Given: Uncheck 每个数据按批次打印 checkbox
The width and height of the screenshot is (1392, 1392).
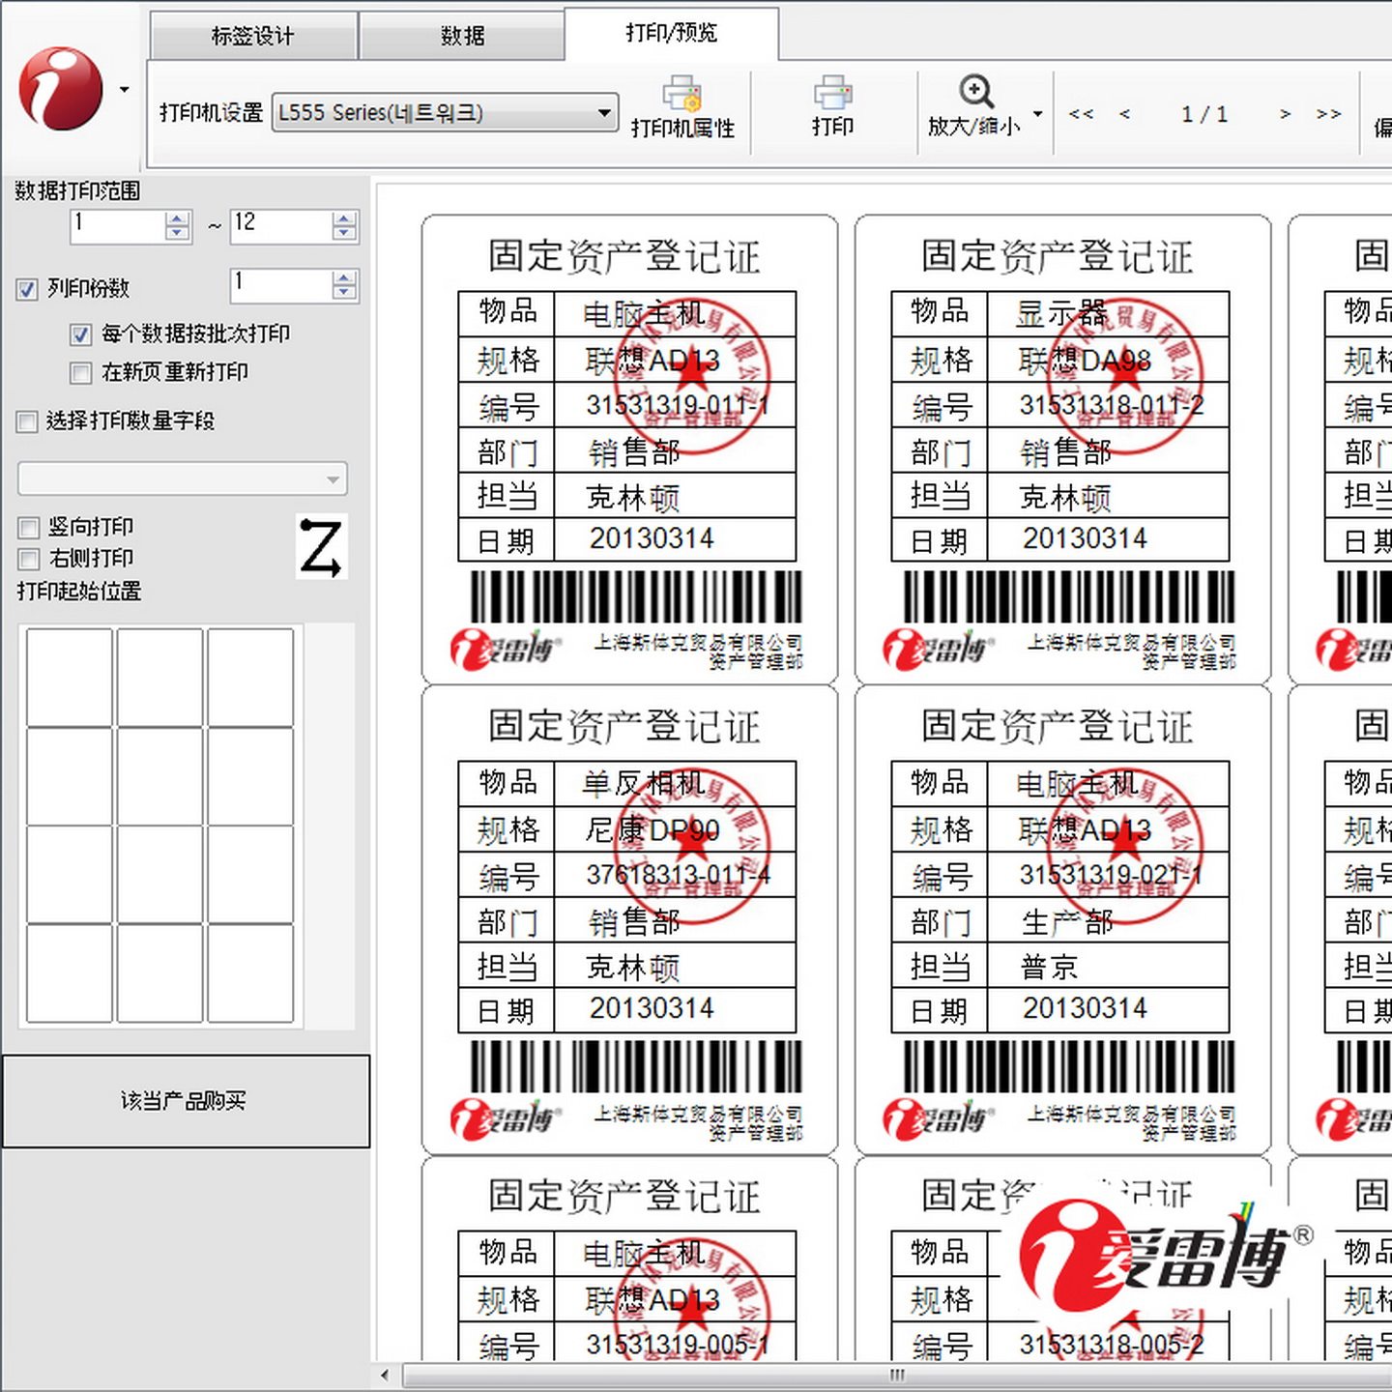Looking at the screenshot, I should tap(81, 335).
